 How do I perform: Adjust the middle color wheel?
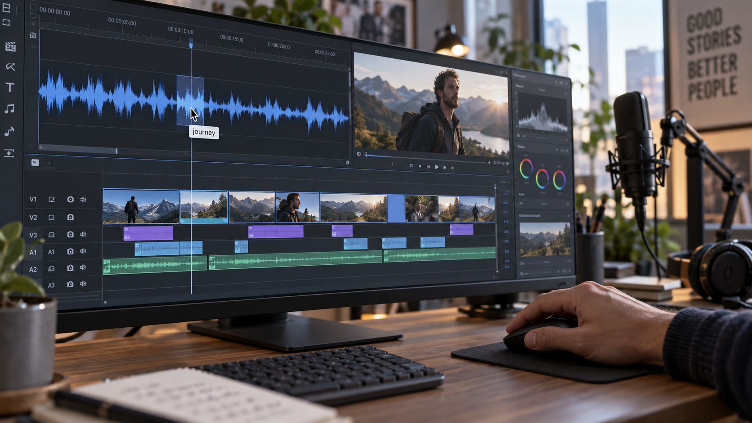tap(542, 178)
